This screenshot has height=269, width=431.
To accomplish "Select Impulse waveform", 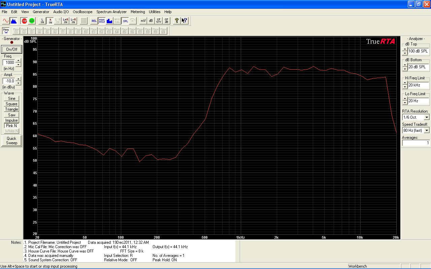I will pyautogui.click(x=11, y=120).
